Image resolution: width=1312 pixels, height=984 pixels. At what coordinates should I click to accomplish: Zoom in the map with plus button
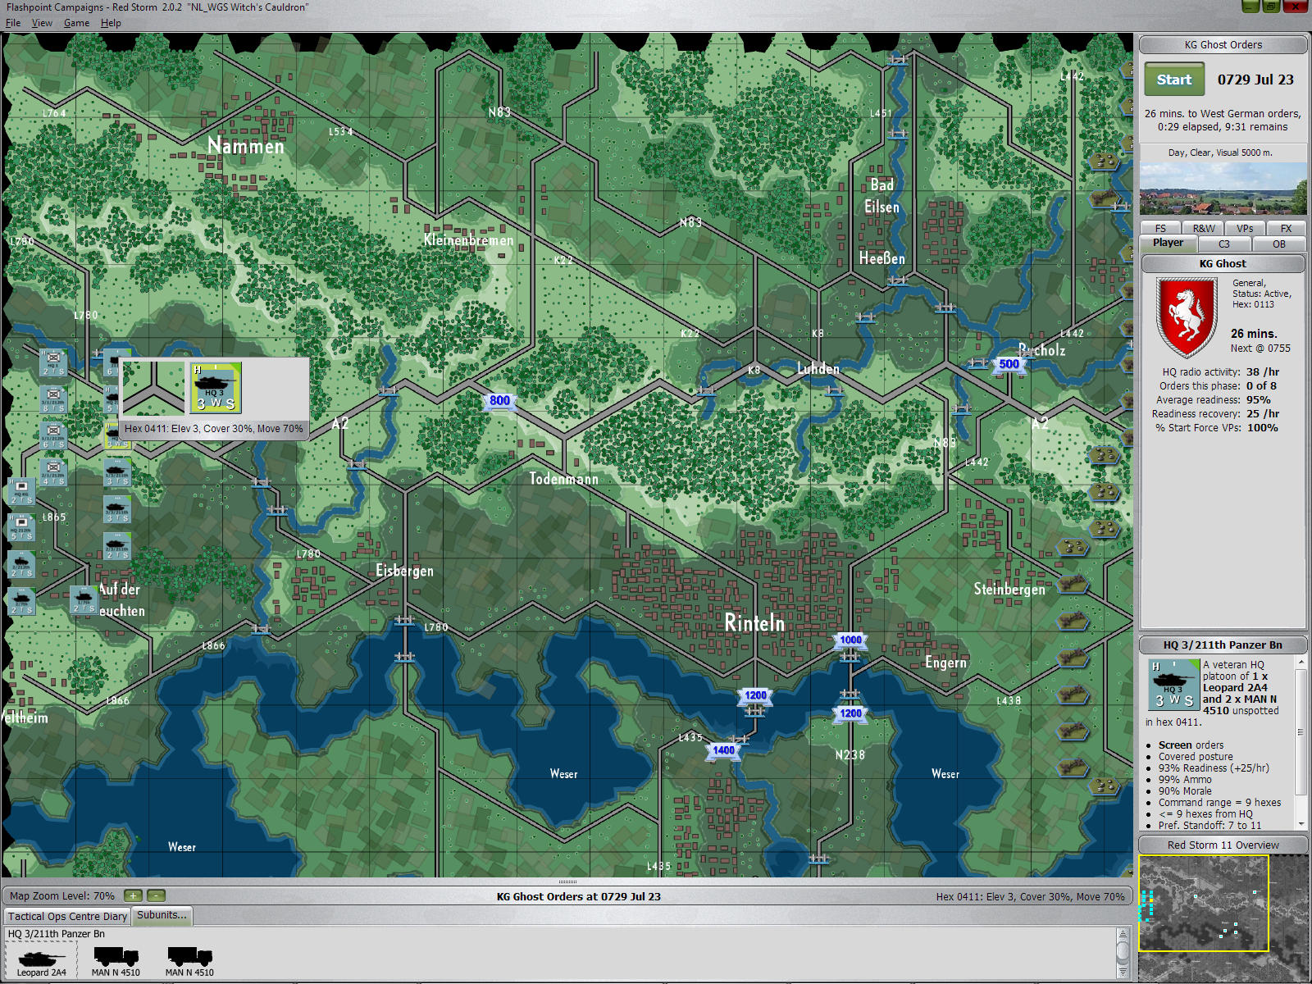(133, 896)
